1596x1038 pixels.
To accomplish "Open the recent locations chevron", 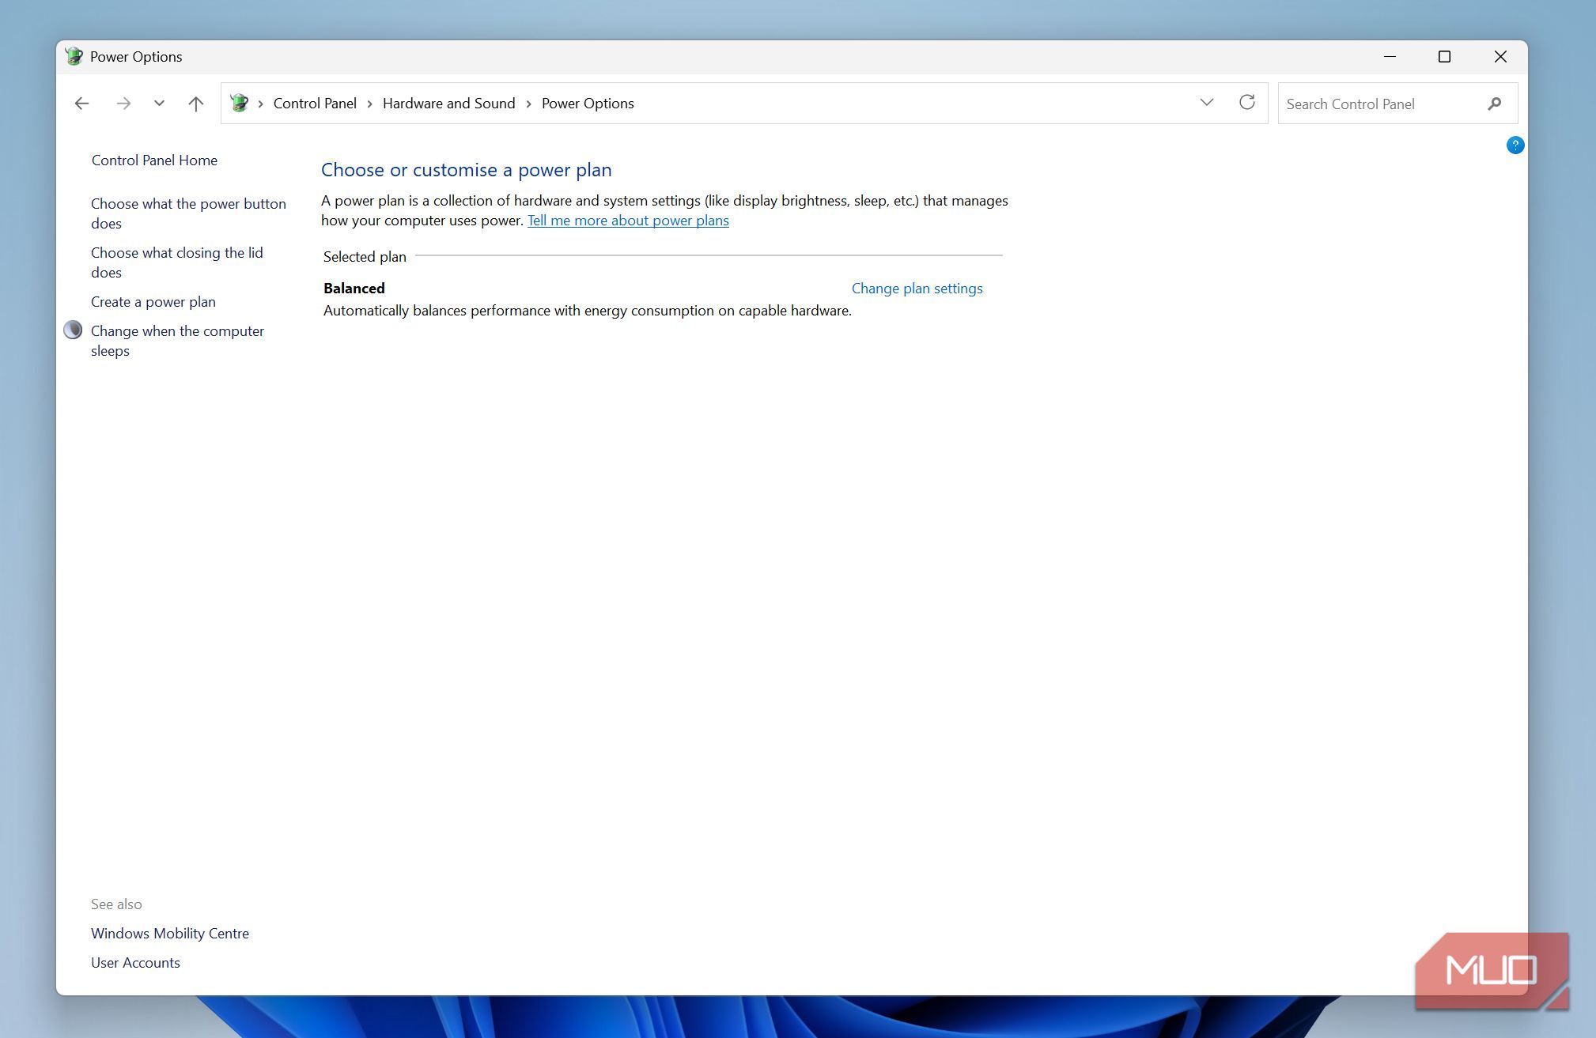I will pyautogui.click(x=159, y=104).
